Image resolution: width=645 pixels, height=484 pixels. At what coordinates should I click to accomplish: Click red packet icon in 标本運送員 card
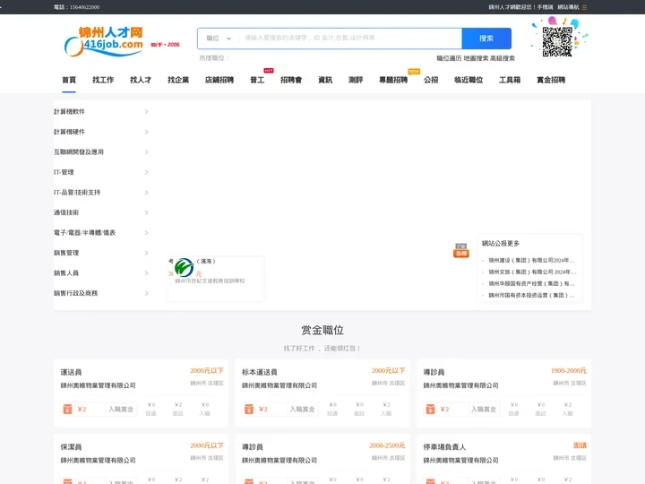[249, 409]
